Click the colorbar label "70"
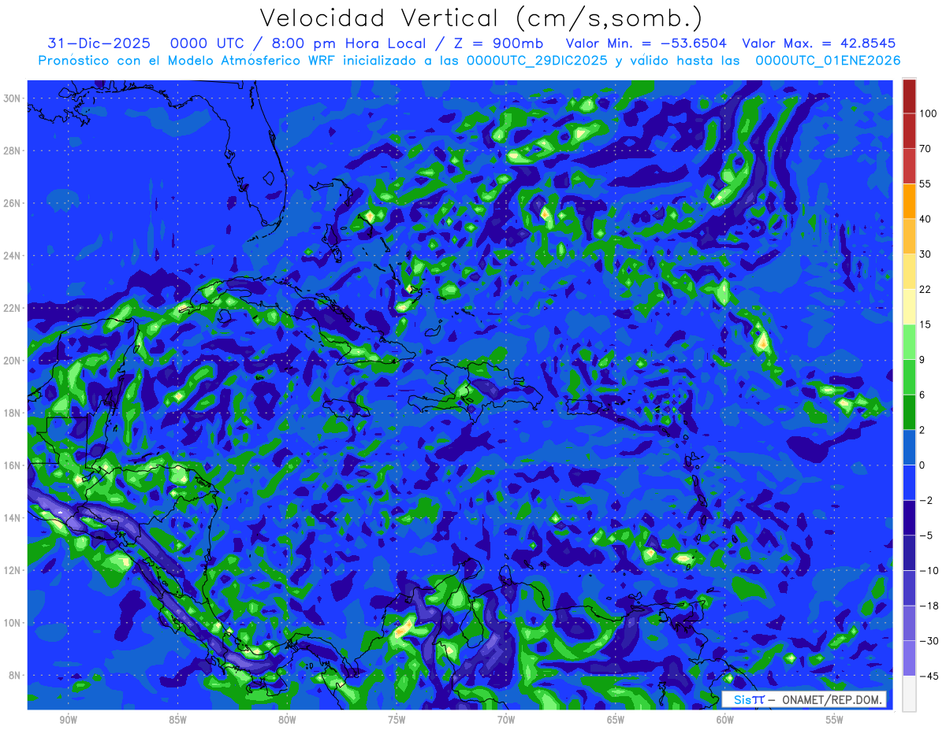 (926, 149)
